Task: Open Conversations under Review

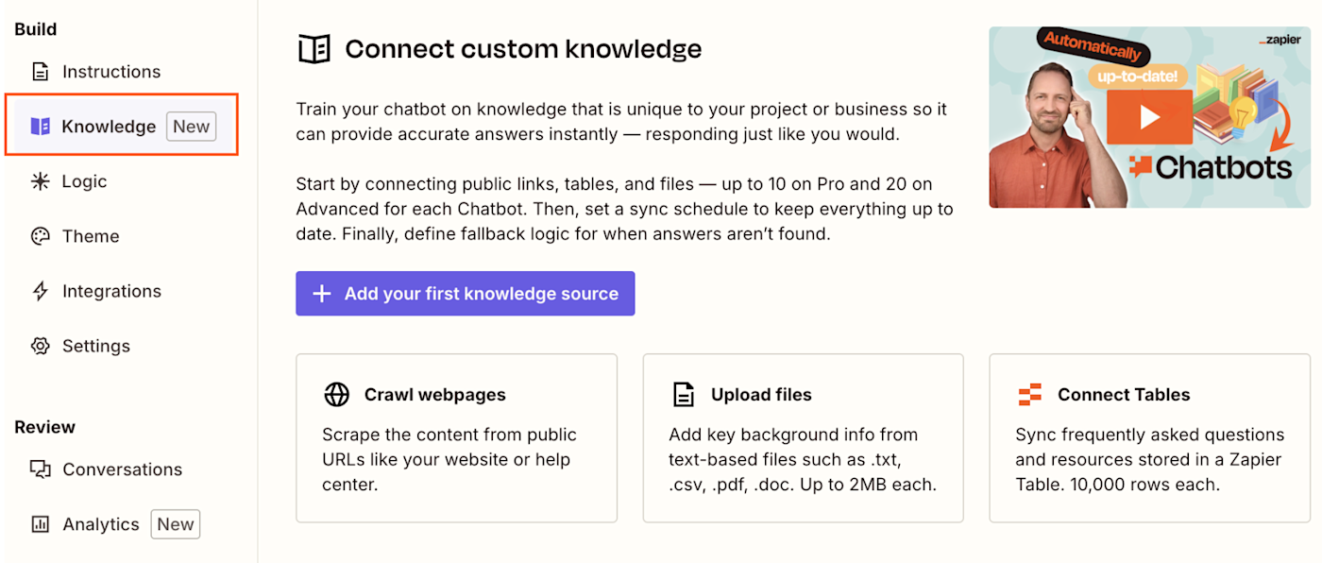Action: click(122, 469)
